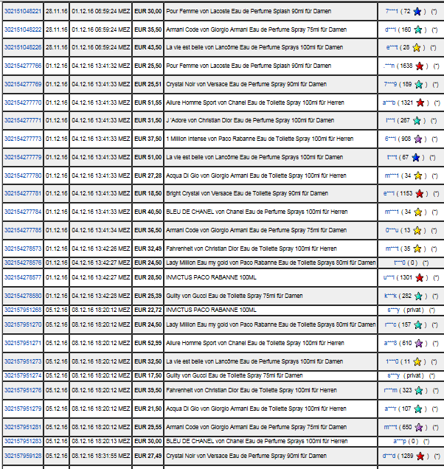Click the teal star beside feedback score 157
444x469 pixels.
pyautogui.click(x=418, y=325)
